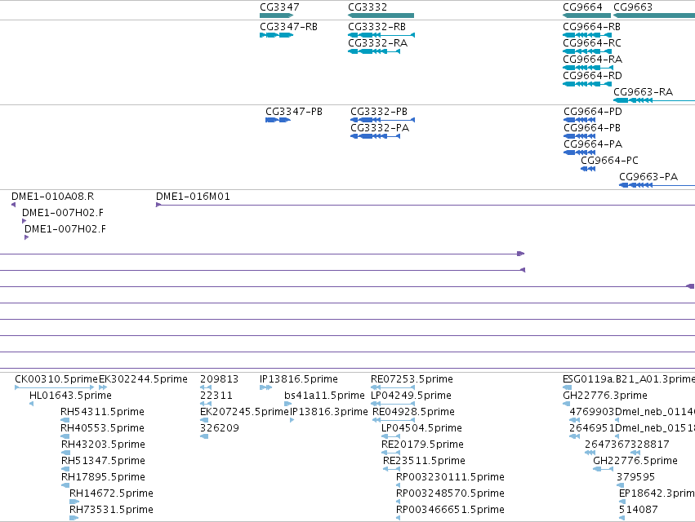The width and height of the screenshot is (695, 522).
Task: Open EST GH22776.5prime label
Action: coord(635,461)
